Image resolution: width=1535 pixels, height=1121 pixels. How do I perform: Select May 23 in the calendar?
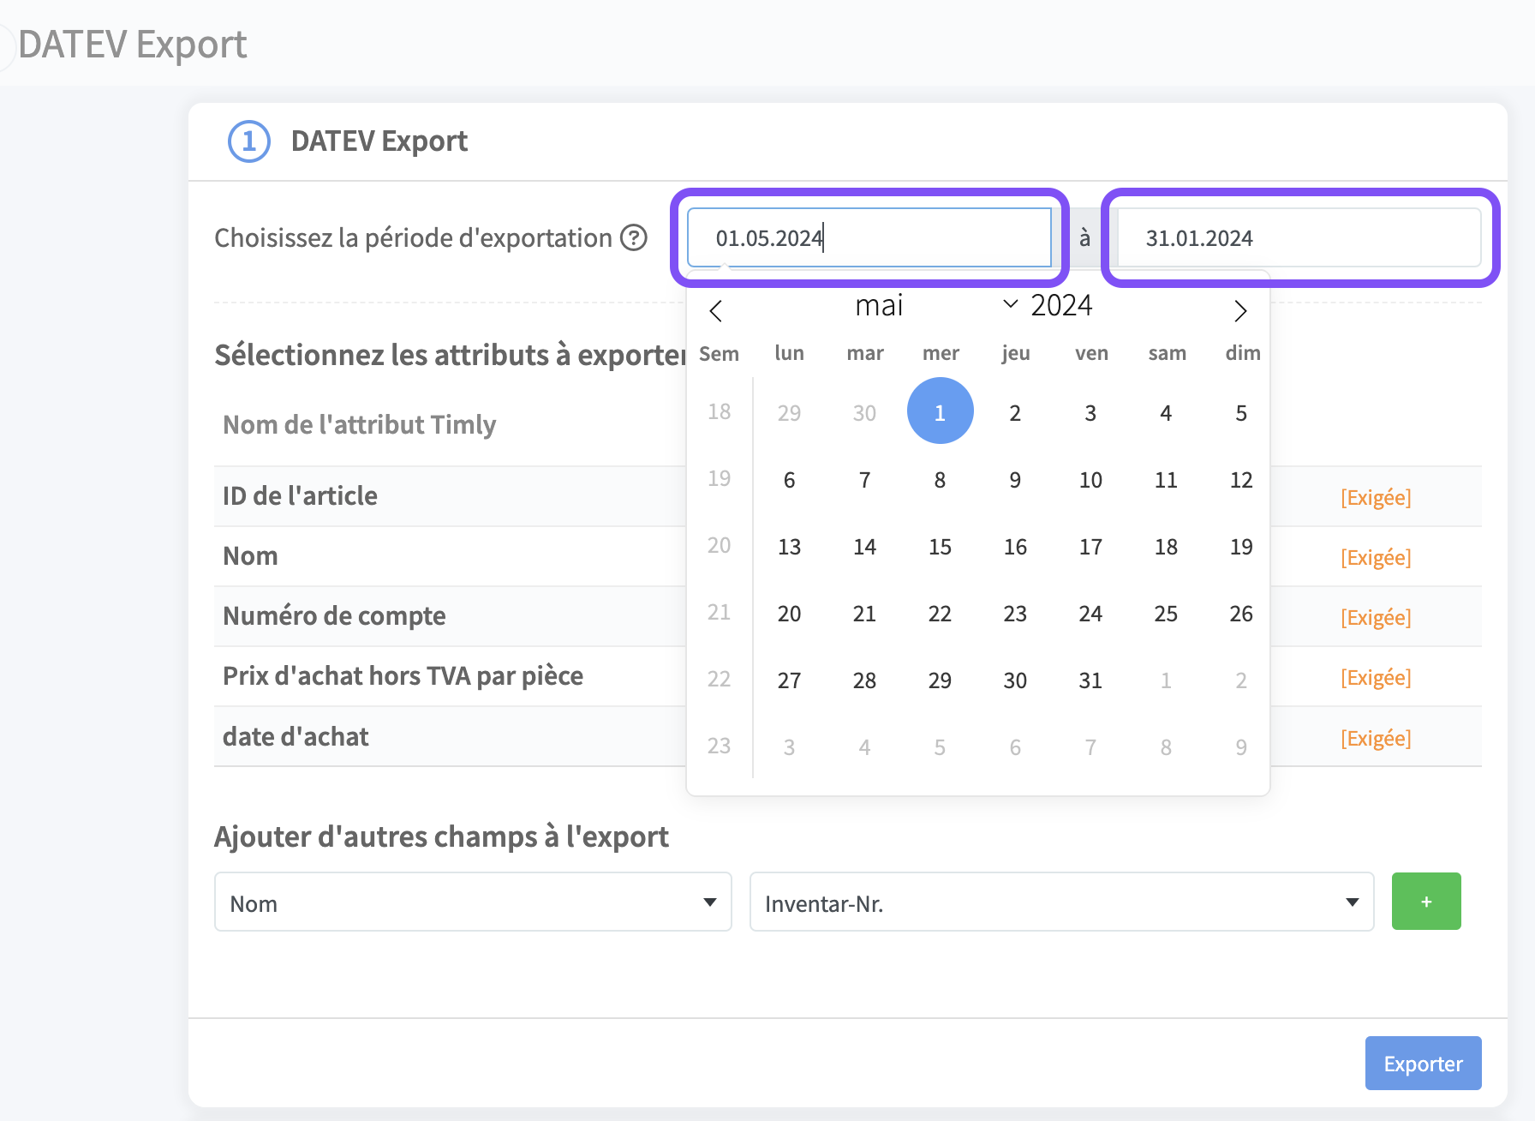pyautogui.click(x=1015, y=614)
